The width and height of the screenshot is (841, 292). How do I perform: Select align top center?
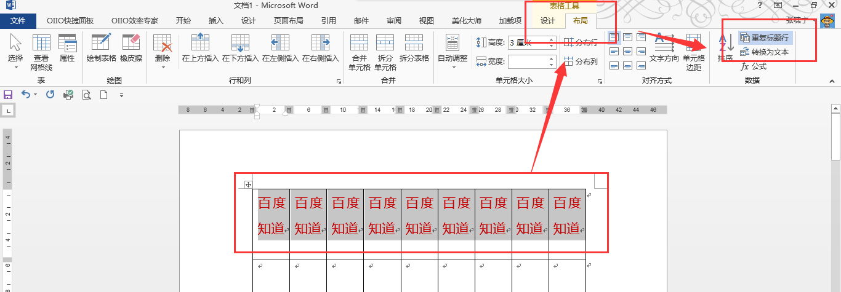click(627, 37)
